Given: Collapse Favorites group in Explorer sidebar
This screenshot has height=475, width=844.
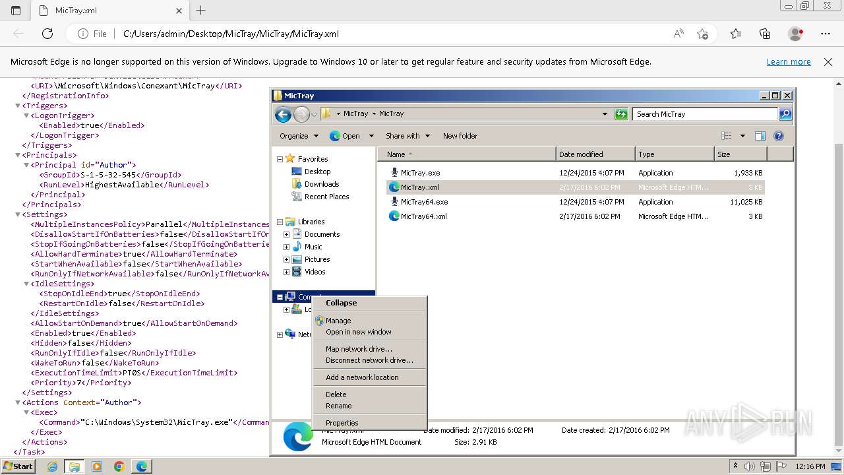Looking at the screenshot, I should click(280, 159).
